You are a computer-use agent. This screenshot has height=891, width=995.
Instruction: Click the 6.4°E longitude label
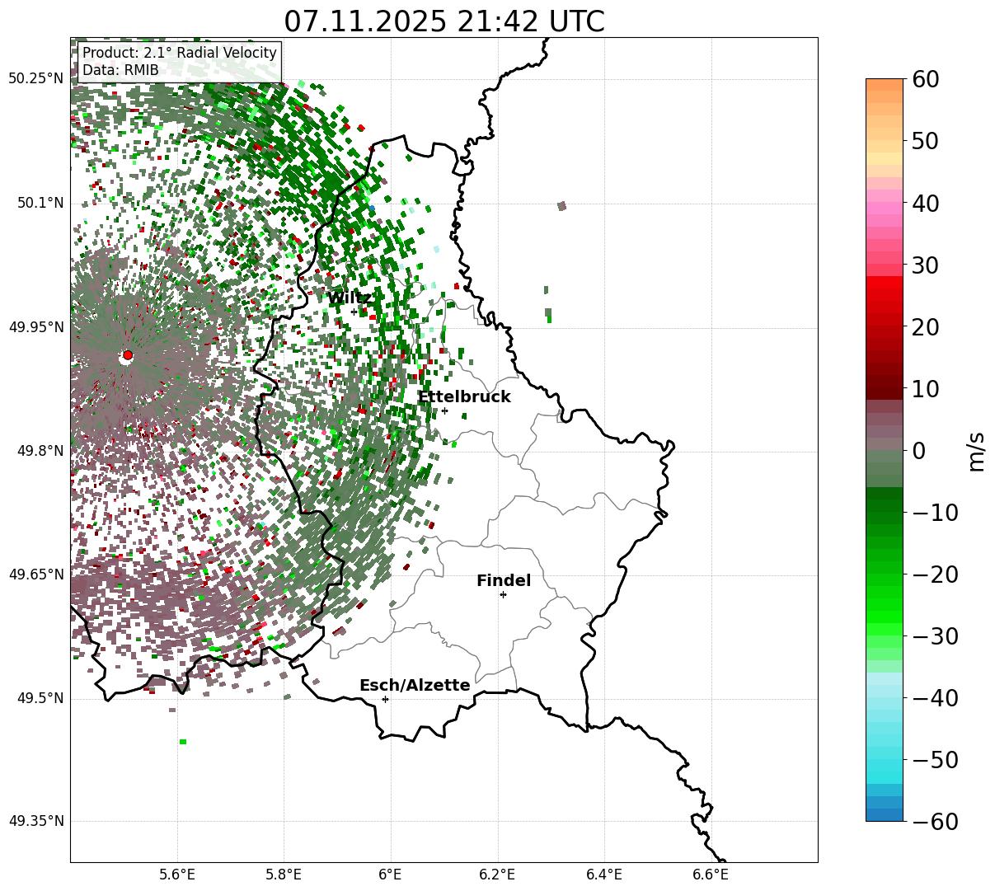(x=604, y=875)
